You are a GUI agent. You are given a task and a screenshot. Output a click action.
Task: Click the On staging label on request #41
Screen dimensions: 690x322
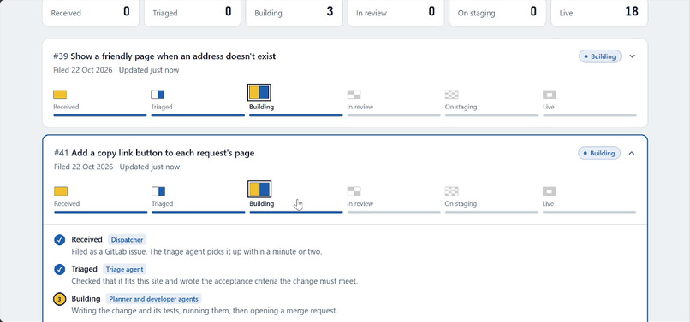point(461,204)
